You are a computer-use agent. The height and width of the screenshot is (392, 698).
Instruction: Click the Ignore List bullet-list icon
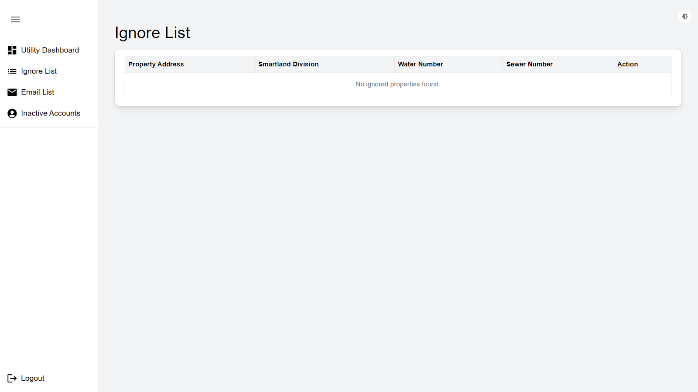coord(12,71)
